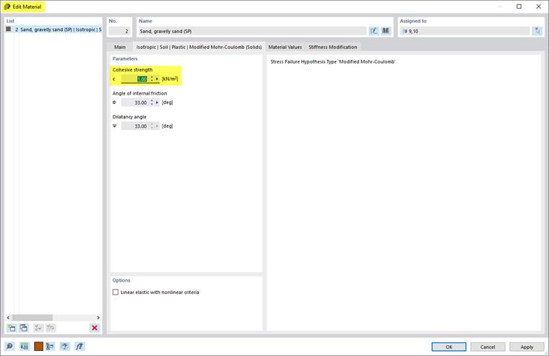The image size is (549, 356).
Task: Close the Edit Material dialog
Action: tap(538, 6)
